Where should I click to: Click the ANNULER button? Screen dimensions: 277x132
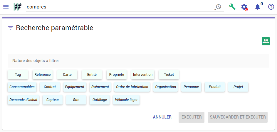click(x=162, y=117)
